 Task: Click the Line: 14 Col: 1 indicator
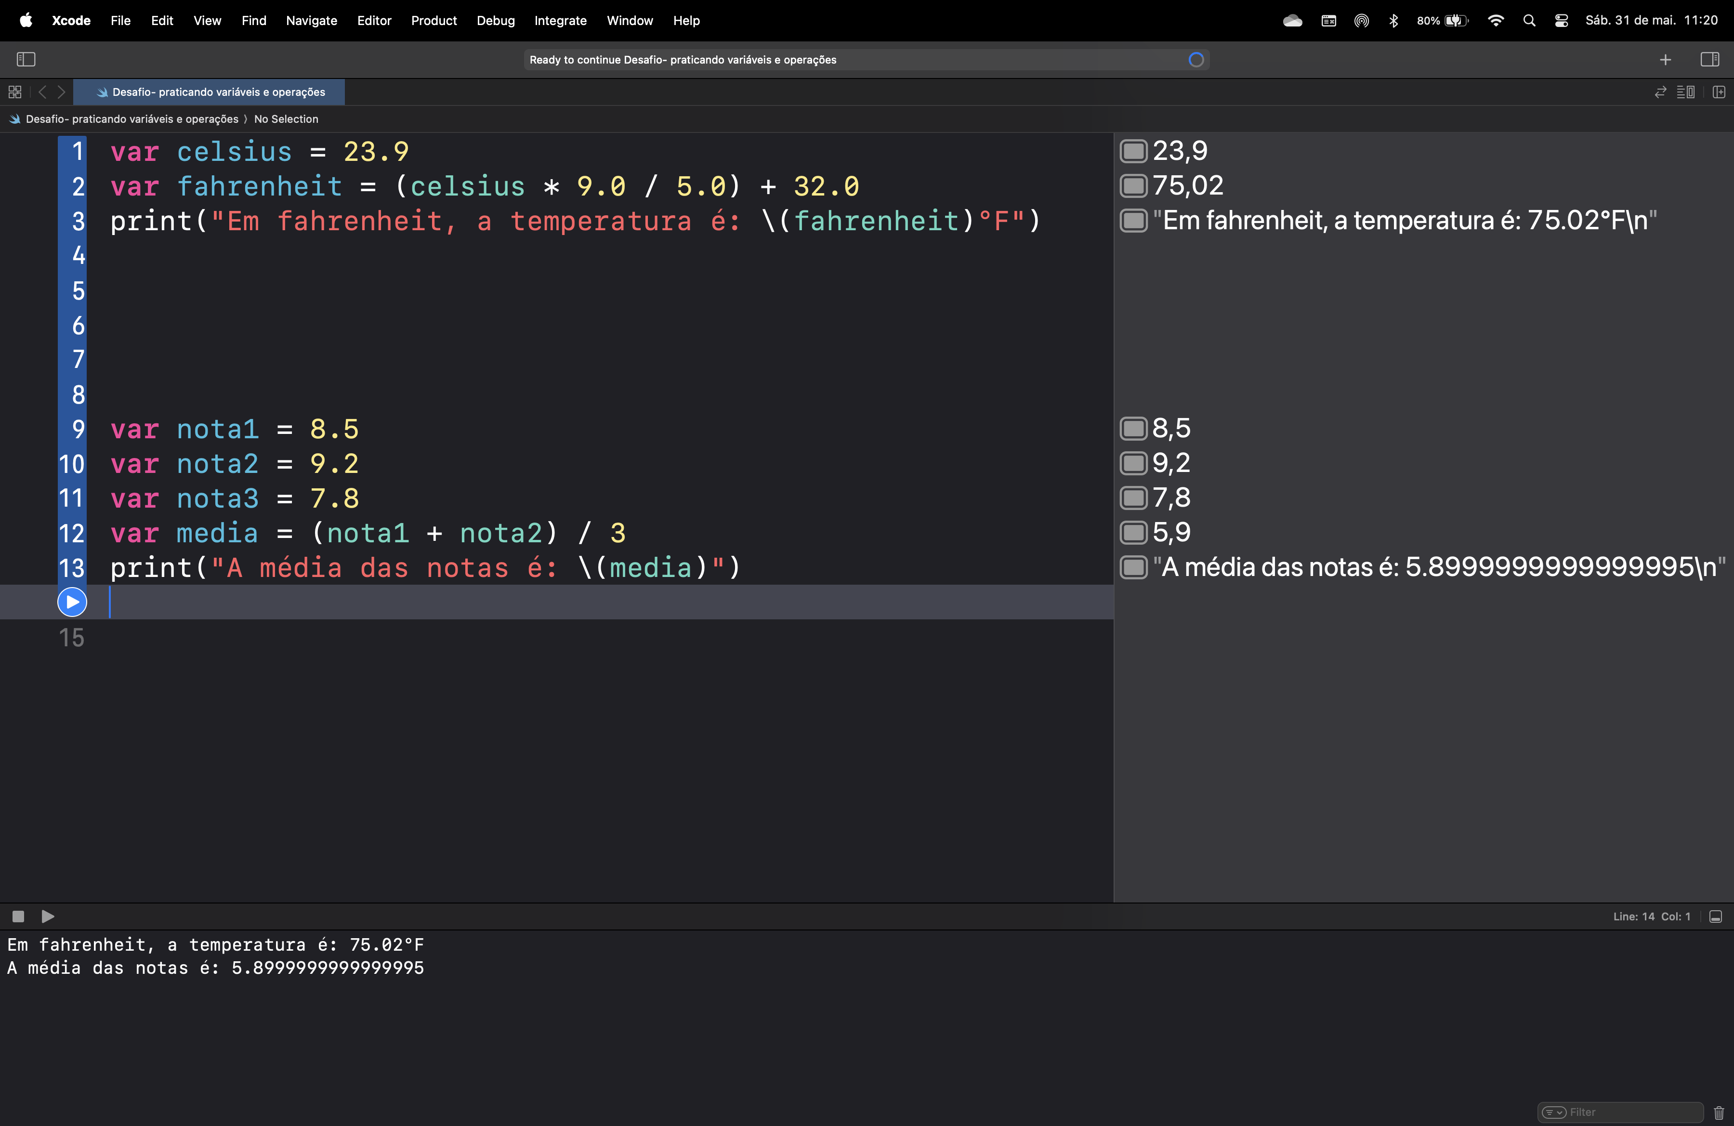click(1651, 916)
